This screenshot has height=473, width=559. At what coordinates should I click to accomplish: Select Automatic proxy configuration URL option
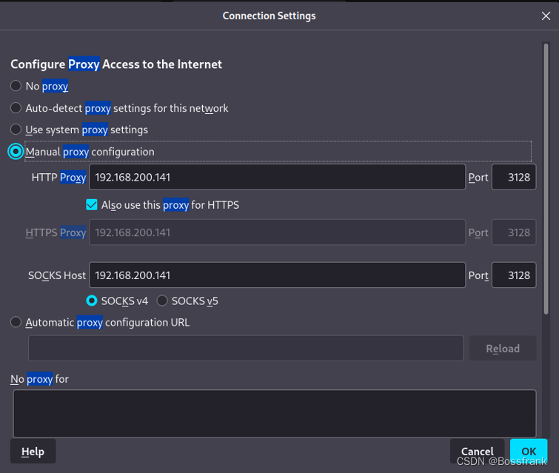16,322
